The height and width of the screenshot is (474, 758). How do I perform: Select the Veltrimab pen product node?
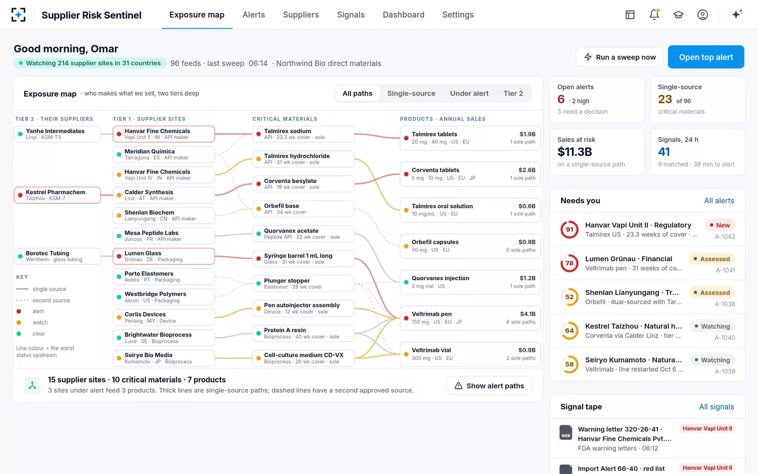click(x=471, y=318)
